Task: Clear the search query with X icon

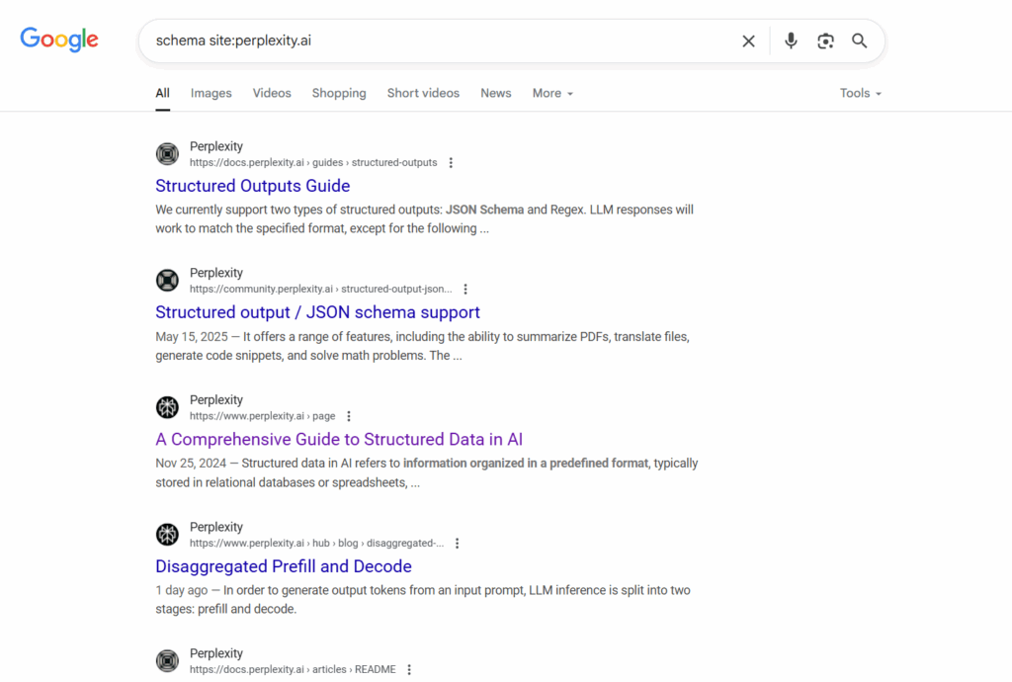Action: click(748, 42)
